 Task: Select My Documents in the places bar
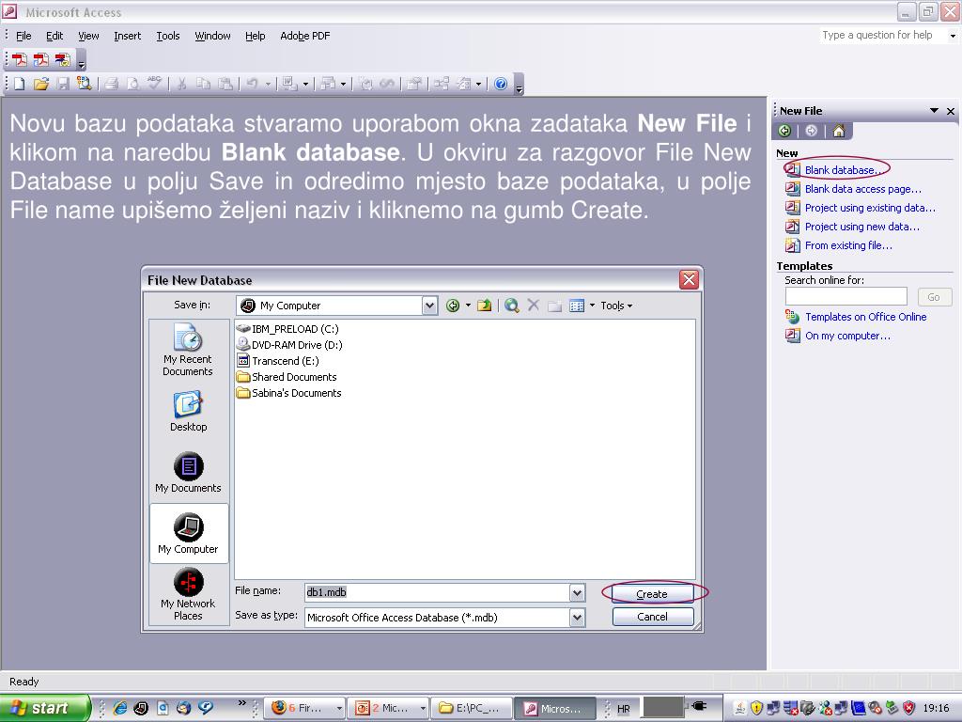pyautogui.click(x=188, y=473)
